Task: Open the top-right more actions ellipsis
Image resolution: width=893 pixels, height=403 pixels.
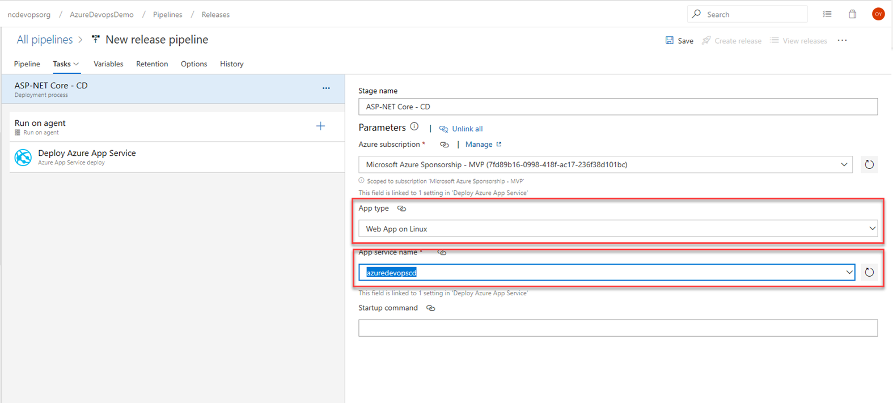Action: (843, 40)
